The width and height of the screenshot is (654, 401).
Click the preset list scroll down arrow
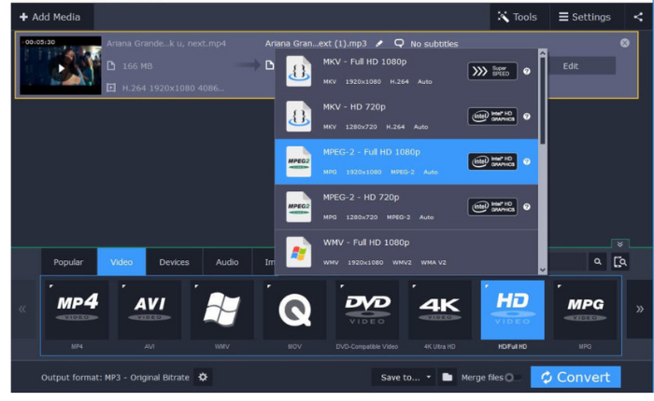(543, 270)
